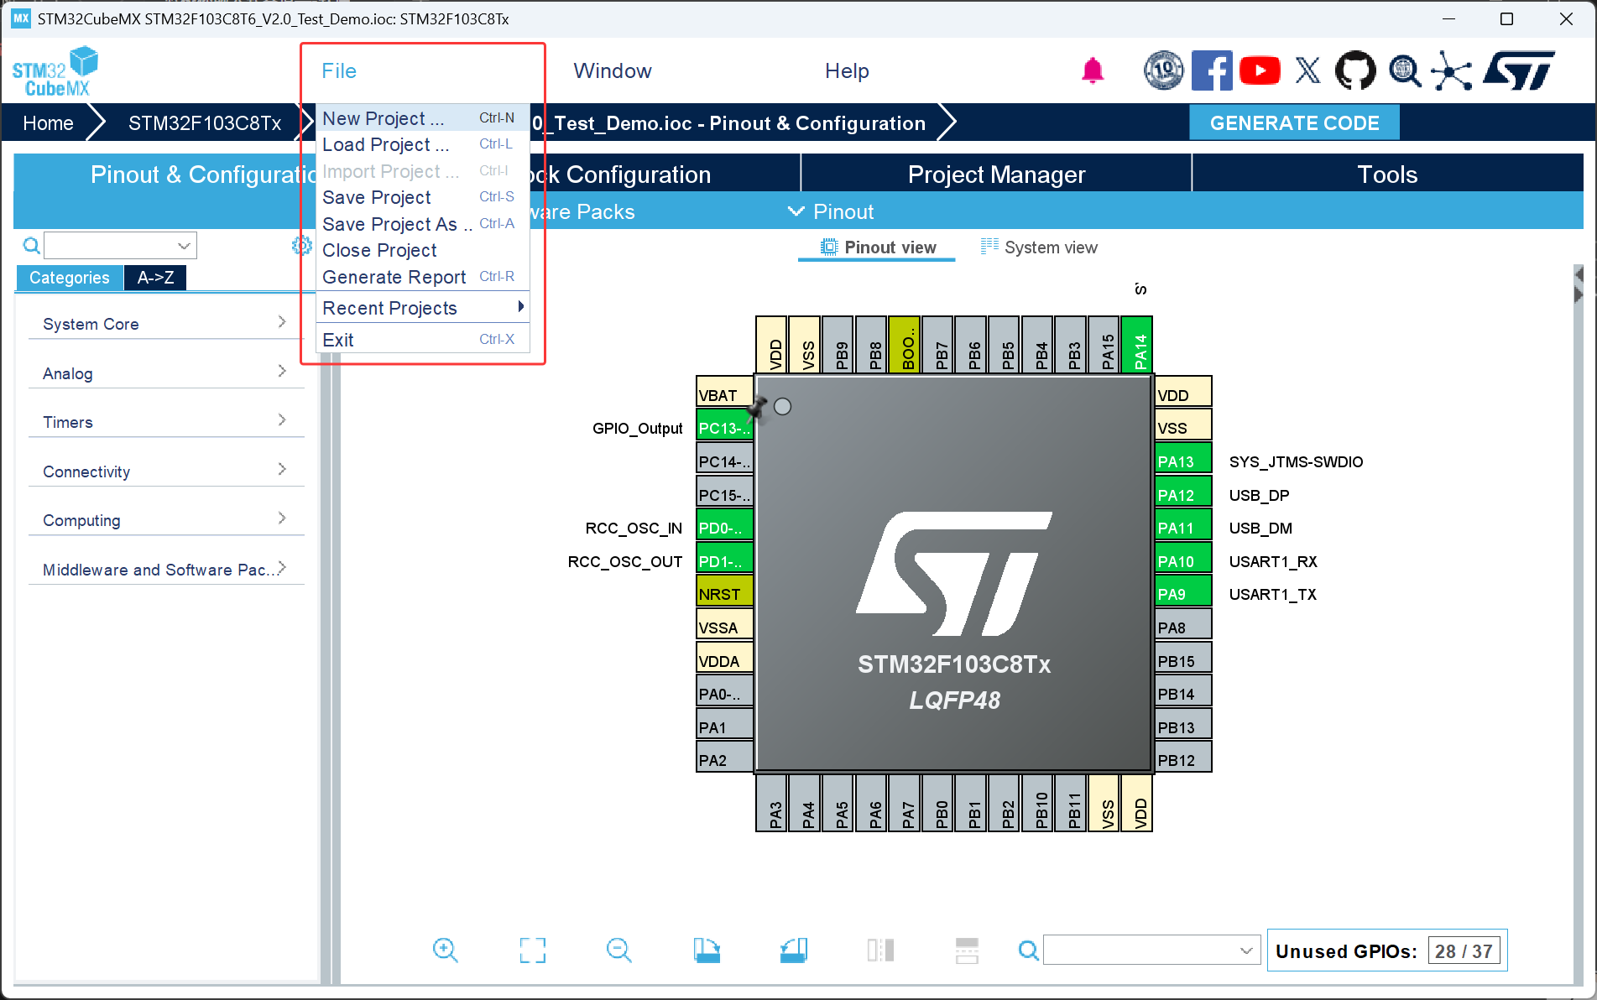Screen dimensions: 1597x1000
Task: Expand the Pinout dropdown menu
Action: click(831, 211)
